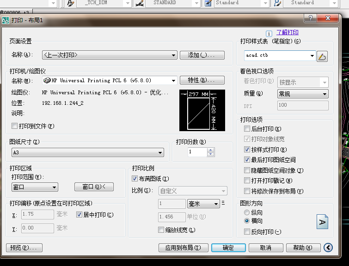Click the 1.456 units scale field
The height and width of the screenshot is (266, 349).
pyautogui.click(x=172, y=217)
